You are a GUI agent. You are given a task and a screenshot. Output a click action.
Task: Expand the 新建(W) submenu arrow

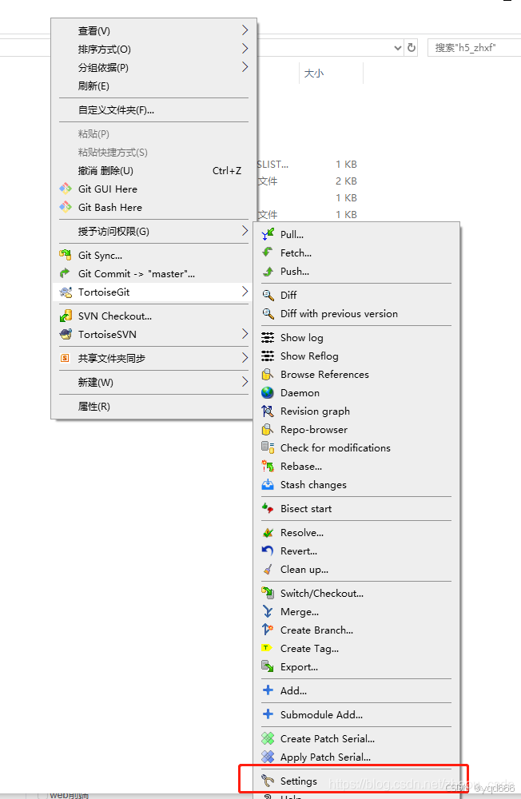click(245, 382)
